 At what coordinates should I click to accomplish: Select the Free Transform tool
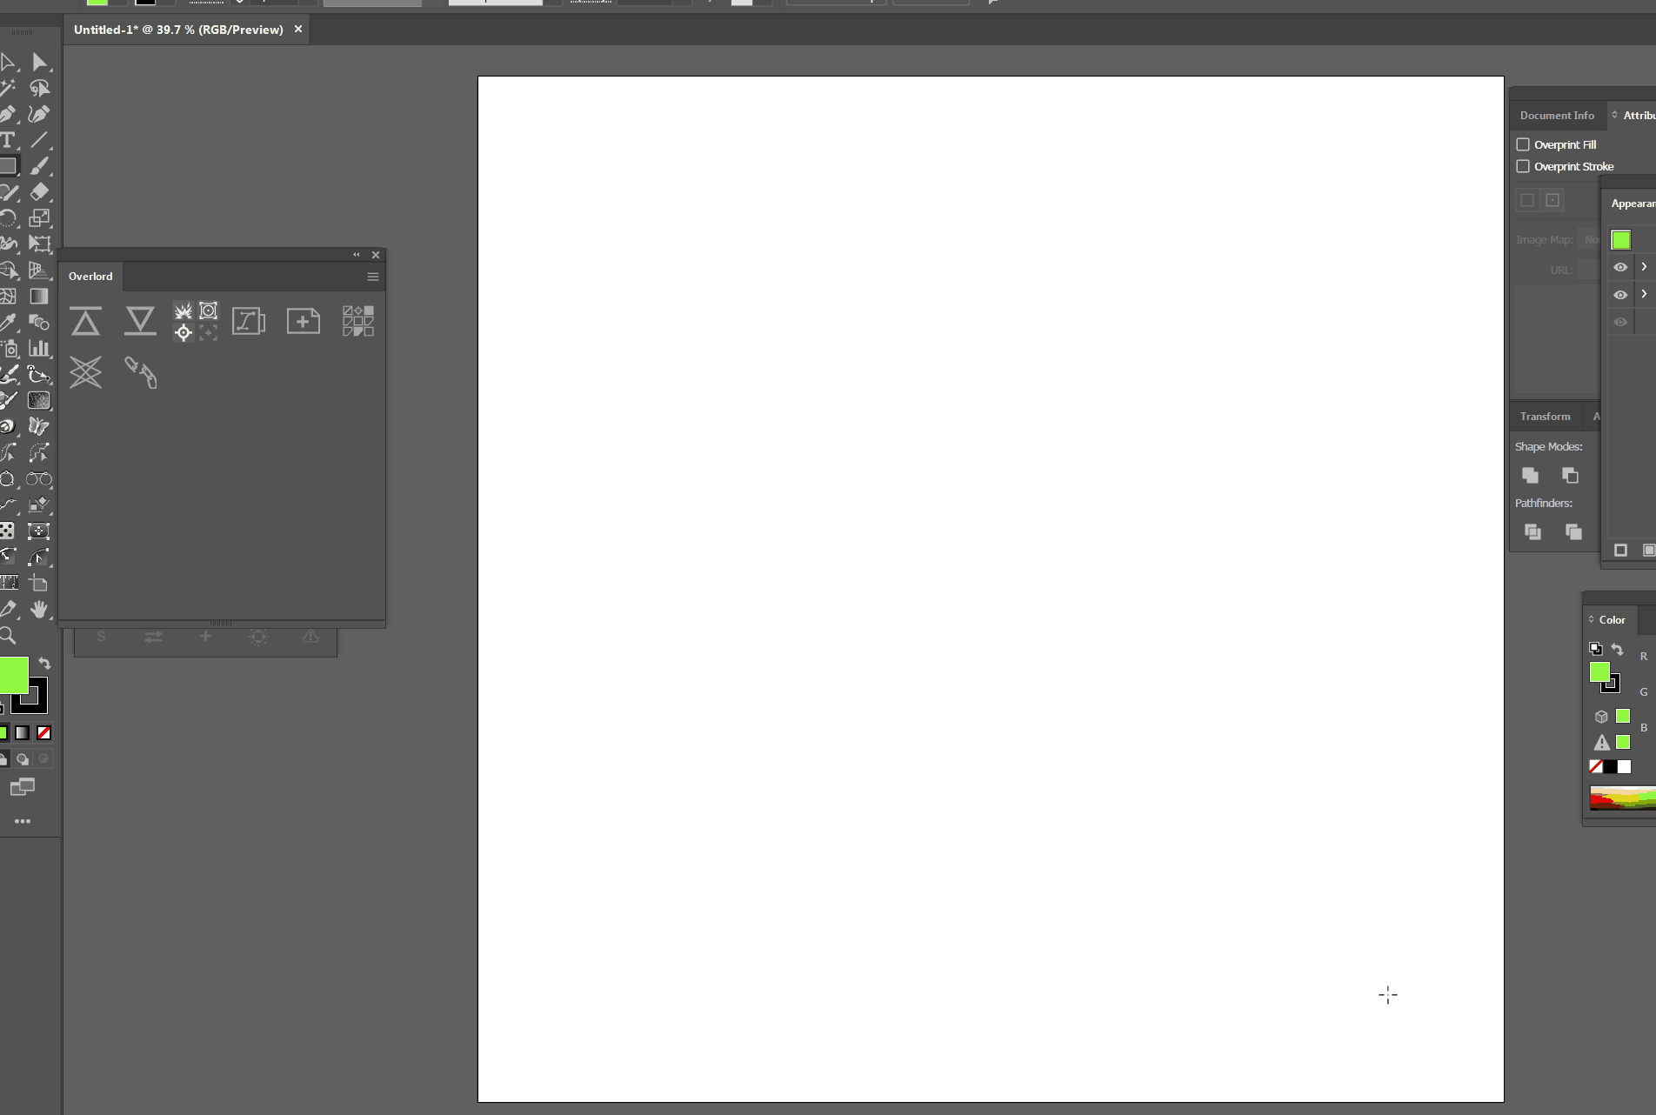click(39, 244)
